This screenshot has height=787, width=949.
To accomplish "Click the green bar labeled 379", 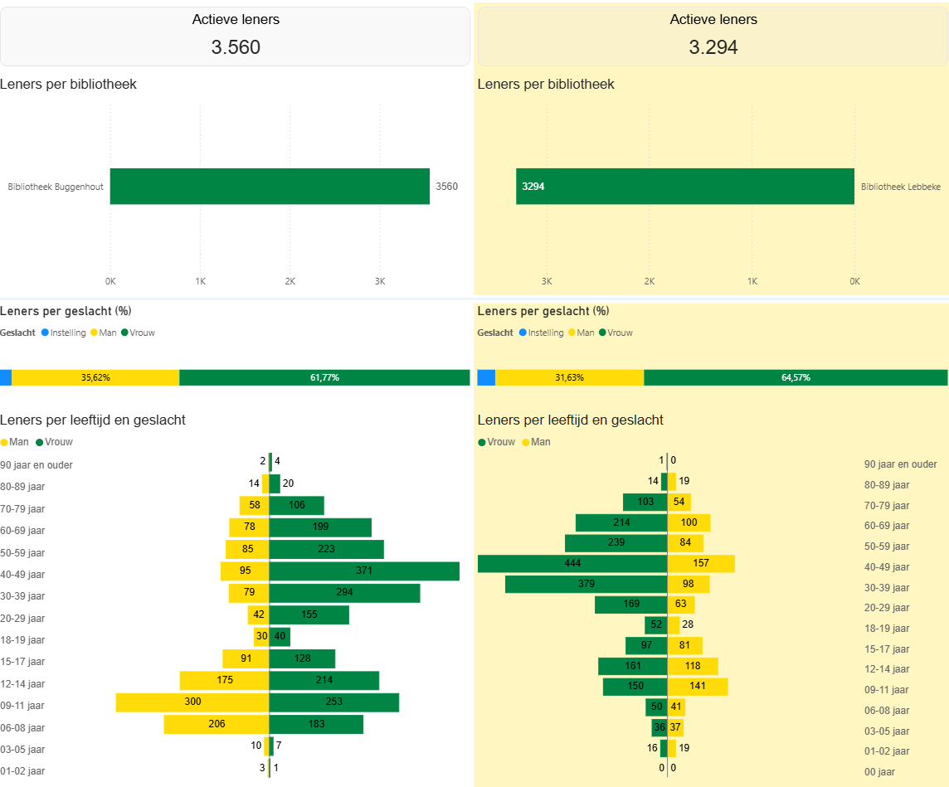I will (586, 584).
